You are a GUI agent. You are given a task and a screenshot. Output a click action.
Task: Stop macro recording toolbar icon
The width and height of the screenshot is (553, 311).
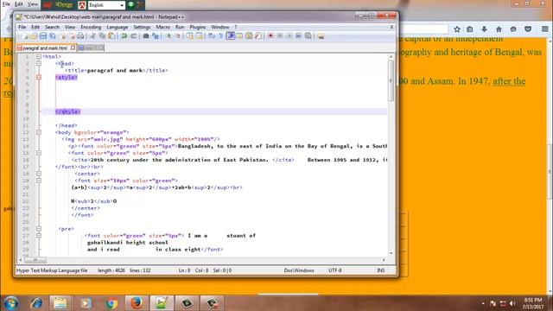click(x=279, y=36)
